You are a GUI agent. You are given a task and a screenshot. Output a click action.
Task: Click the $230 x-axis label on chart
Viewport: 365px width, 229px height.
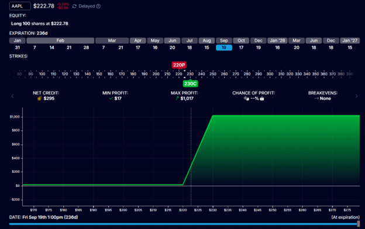pyautogui.click(x=213, y=210)
